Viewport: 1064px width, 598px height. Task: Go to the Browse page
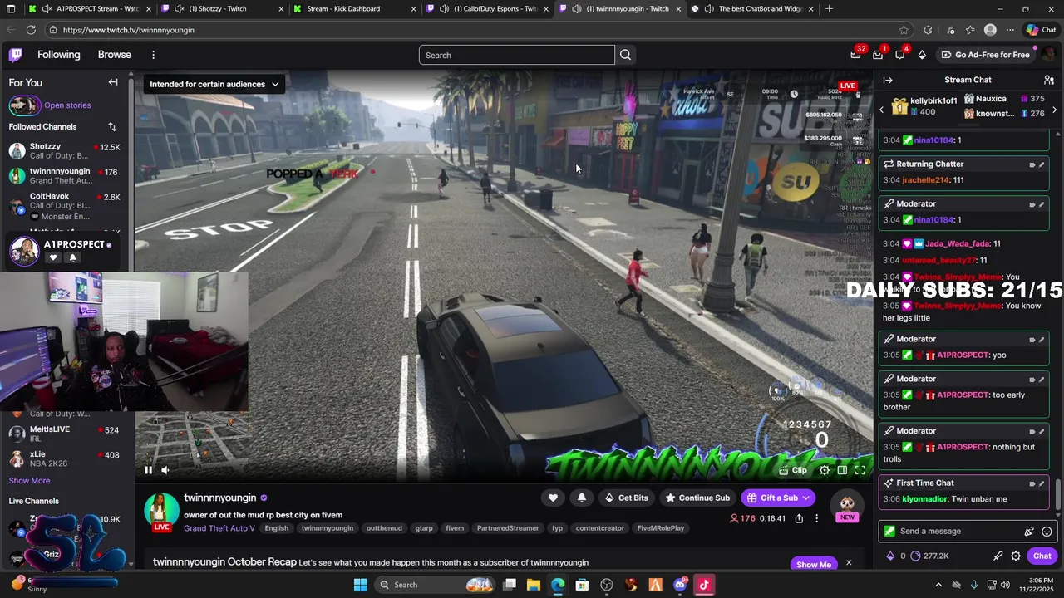[x=115, y=55]
